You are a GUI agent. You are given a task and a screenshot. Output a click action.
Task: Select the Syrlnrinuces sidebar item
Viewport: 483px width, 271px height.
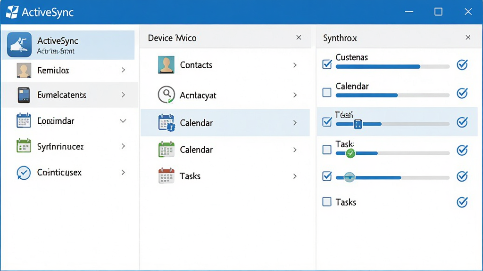tap(70, 146)
